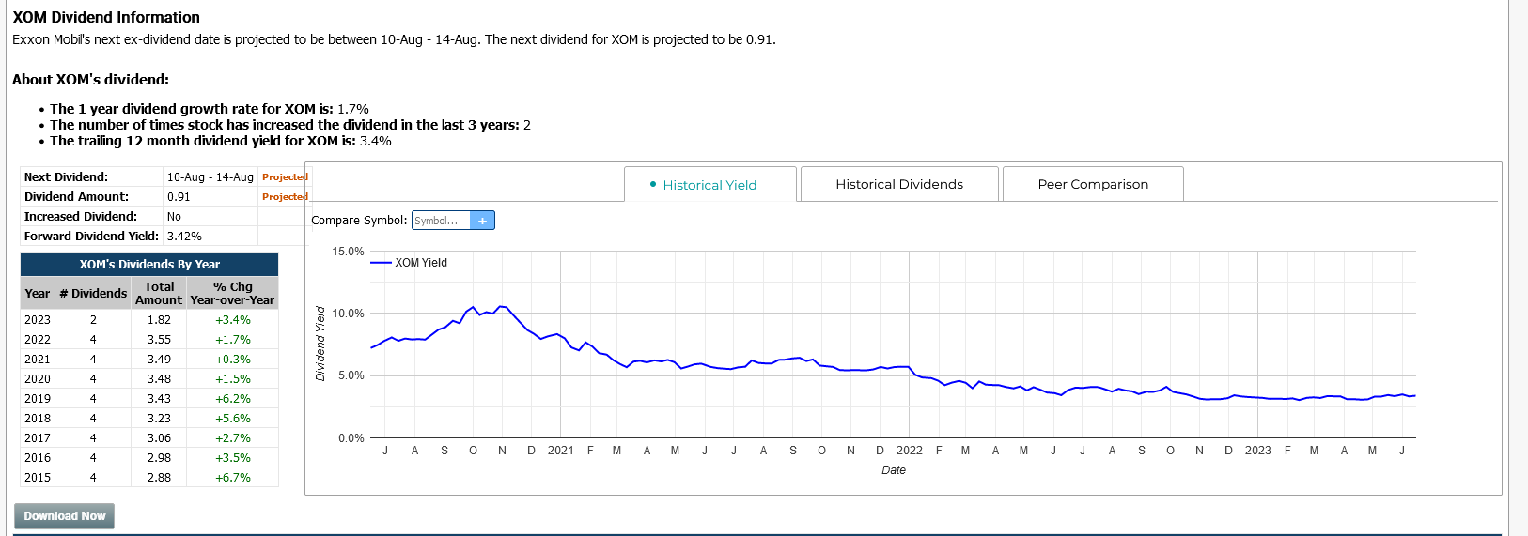Click the +1.5% change value
This screenshot has width=1528, height=536.
tap(233, 379)
